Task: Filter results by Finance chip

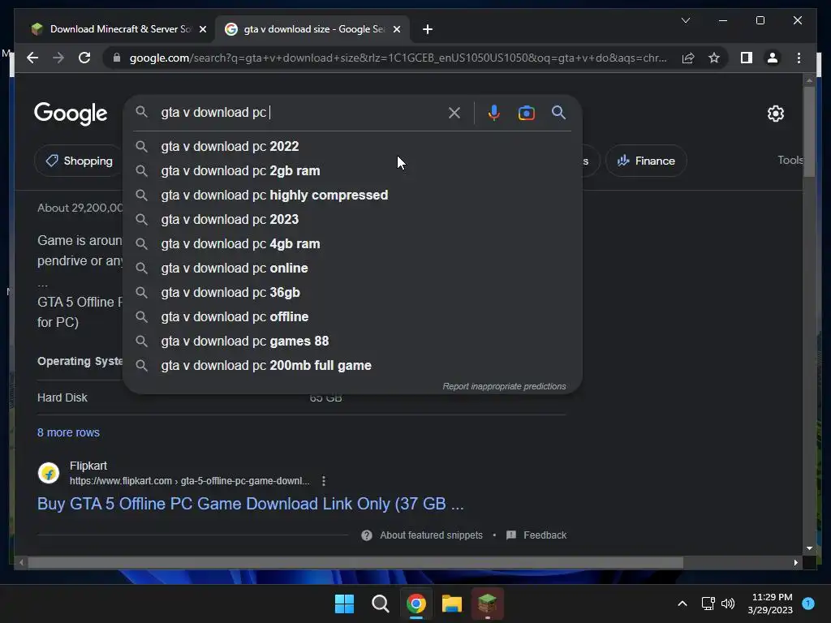Action: pyautogui.click(x=645, y=161)
